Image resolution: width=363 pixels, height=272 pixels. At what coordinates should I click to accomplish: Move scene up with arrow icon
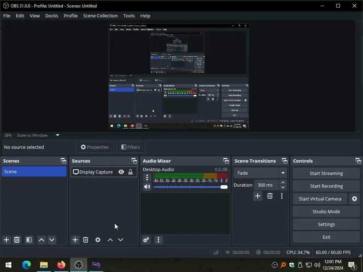coord(41,240)
